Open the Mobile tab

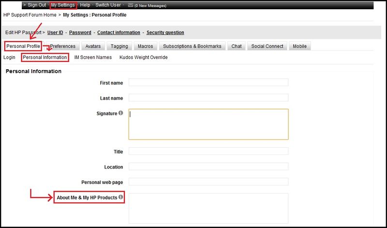(x=299, y=46)
